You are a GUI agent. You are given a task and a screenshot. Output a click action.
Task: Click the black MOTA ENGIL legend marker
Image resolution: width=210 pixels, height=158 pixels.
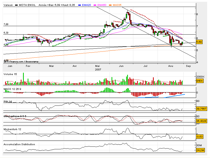pos(16,5)
